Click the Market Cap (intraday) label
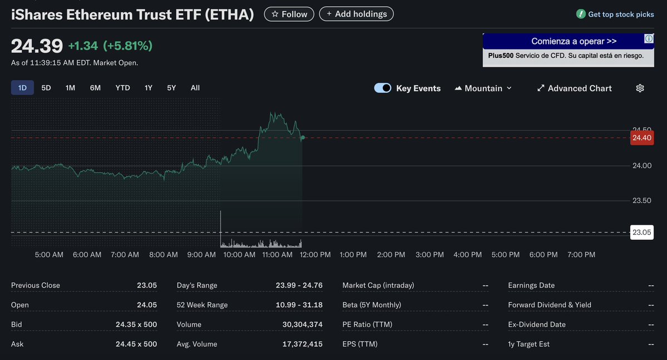The width and height of the screenshot is (667, 360). pos(378,285)
